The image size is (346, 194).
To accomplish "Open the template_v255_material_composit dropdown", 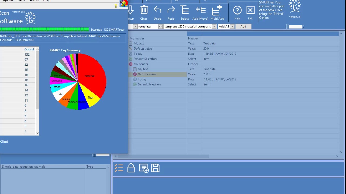I will click(x=214, y=26).
